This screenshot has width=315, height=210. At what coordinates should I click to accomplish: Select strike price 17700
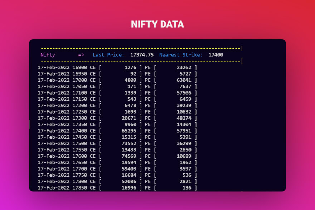tap(80, 169)
